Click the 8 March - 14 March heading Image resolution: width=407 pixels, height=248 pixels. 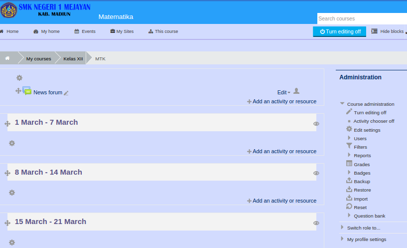[x=48, y=172]
